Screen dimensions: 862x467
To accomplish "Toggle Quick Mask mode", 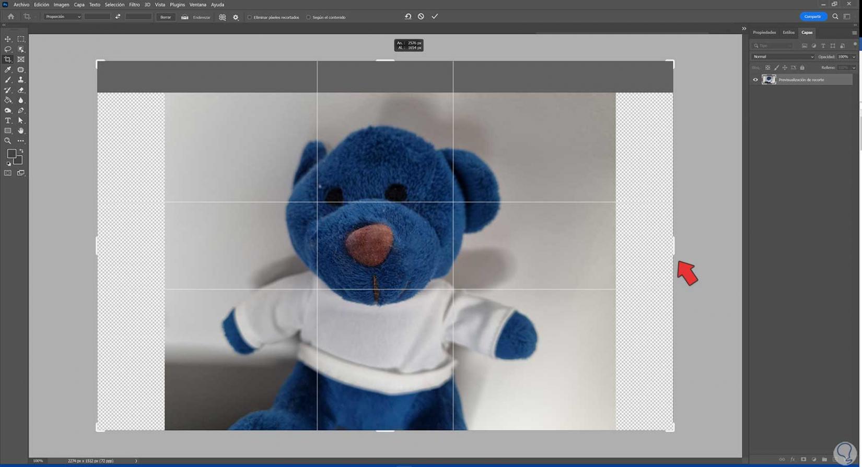I will pos(8,173).
